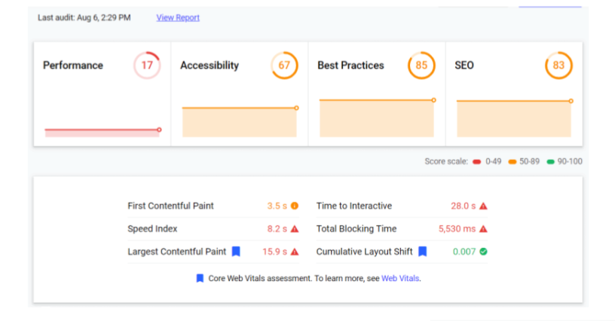This screenshot has height=321, width=615.
Task: Open the View Report link
Action: point(178,17)
